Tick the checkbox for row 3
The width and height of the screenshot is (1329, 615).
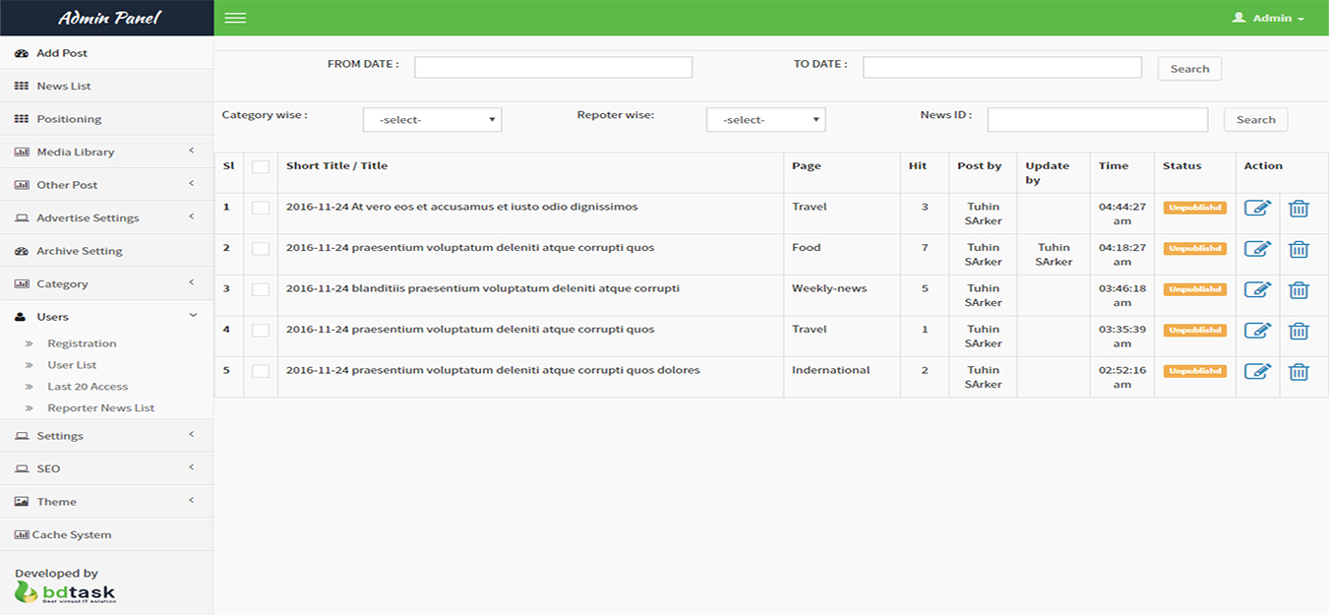click(261, 290)
